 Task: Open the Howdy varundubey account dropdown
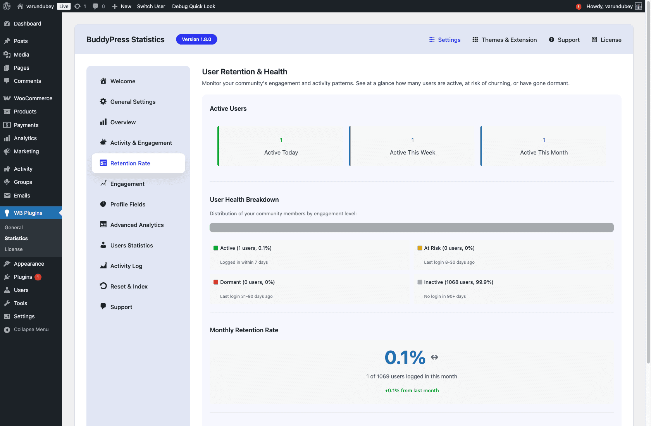tap(611, 6)
